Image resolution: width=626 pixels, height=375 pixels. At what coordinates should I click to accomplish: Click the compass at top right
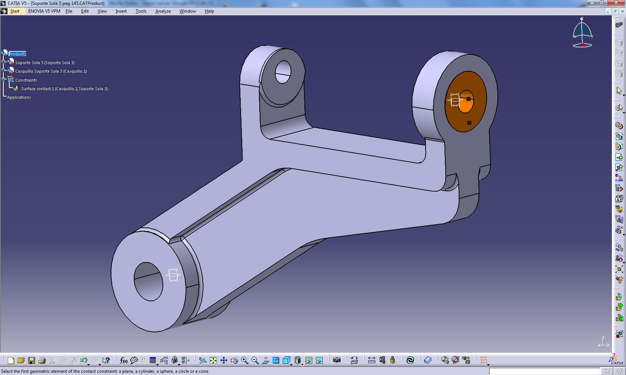(x=582, y=33)
